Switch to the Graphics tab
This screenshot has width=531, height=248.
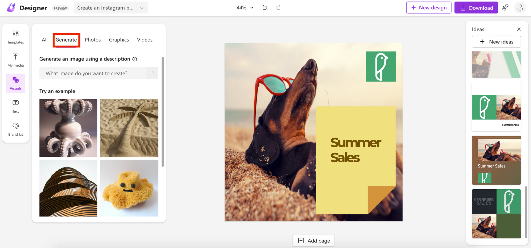click(x=119, y=40)
